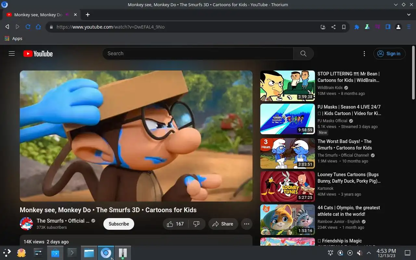Reload the YouTube page

(28, 27)
